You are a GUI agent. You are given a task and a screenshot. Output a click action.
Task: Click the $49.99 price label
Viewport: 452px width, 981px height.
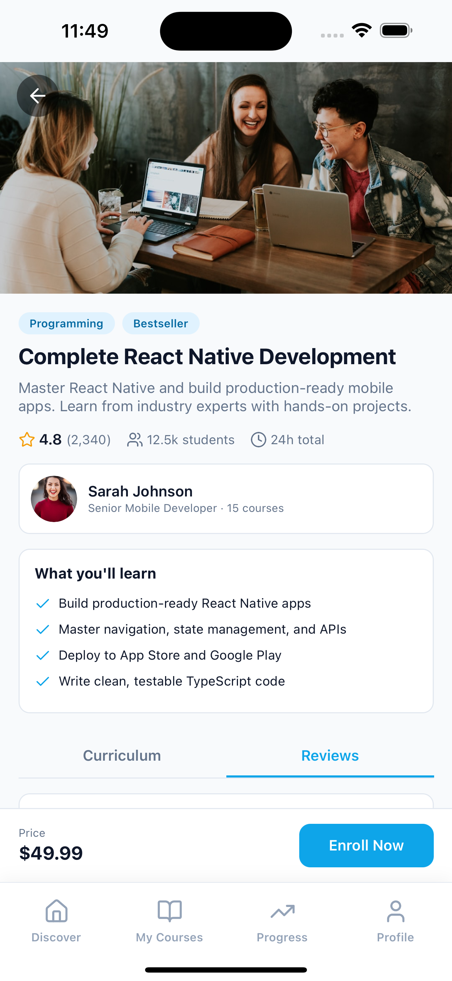tap(51, 853)
